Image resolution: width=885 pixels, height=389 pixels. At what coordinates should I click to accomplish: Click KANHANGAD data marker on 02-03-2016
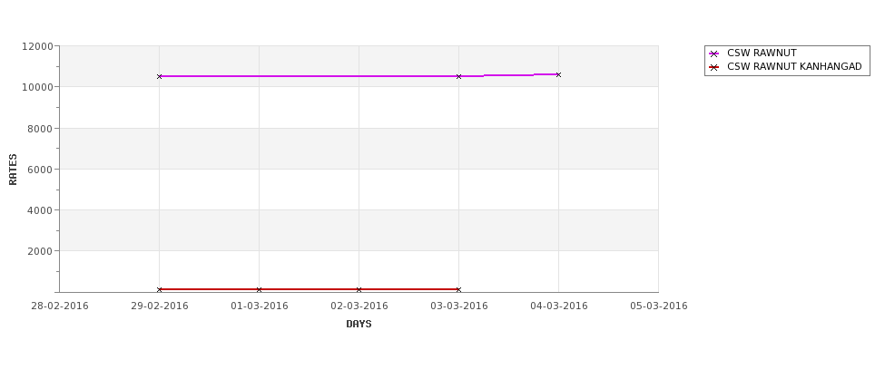(359, 289)
